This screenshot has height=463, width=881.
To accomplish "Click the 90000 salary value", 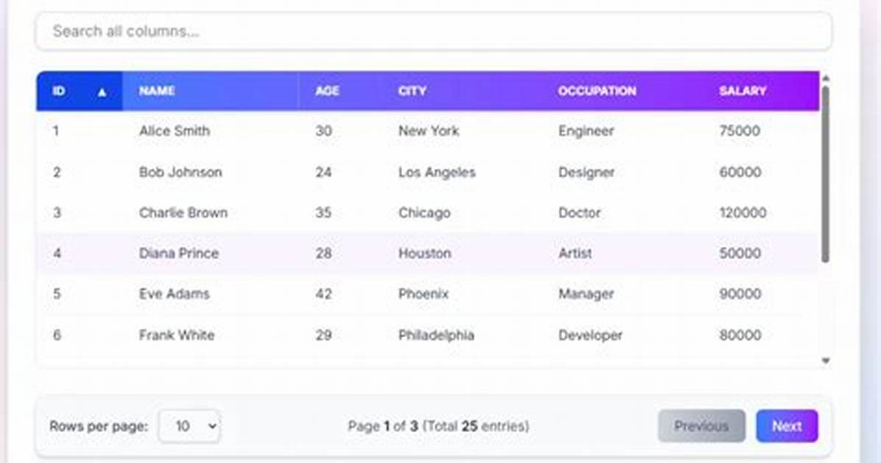I will [x=740, y=293].
